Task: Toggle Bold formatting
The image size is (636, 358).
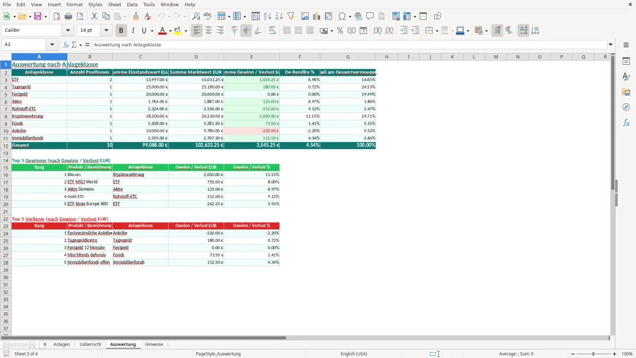Action: click(x=121, y=31)
